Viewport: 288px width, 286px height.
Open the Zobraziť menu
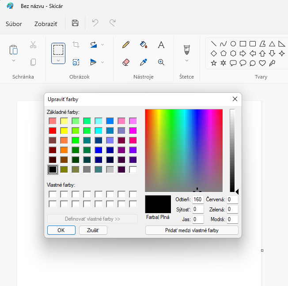click(45, 24)
